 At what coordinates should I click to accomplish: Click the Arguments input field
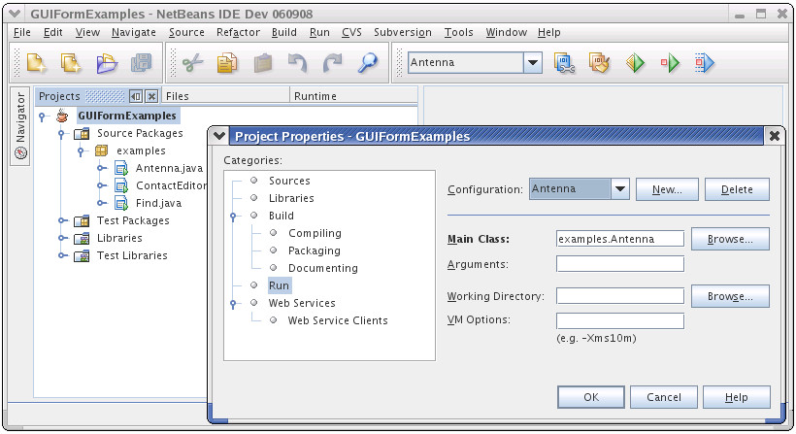click(x=620, y=264)
